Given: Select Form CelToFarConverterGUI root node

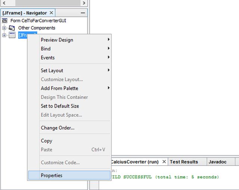Looking at the screenshot, I should [38, 20].
